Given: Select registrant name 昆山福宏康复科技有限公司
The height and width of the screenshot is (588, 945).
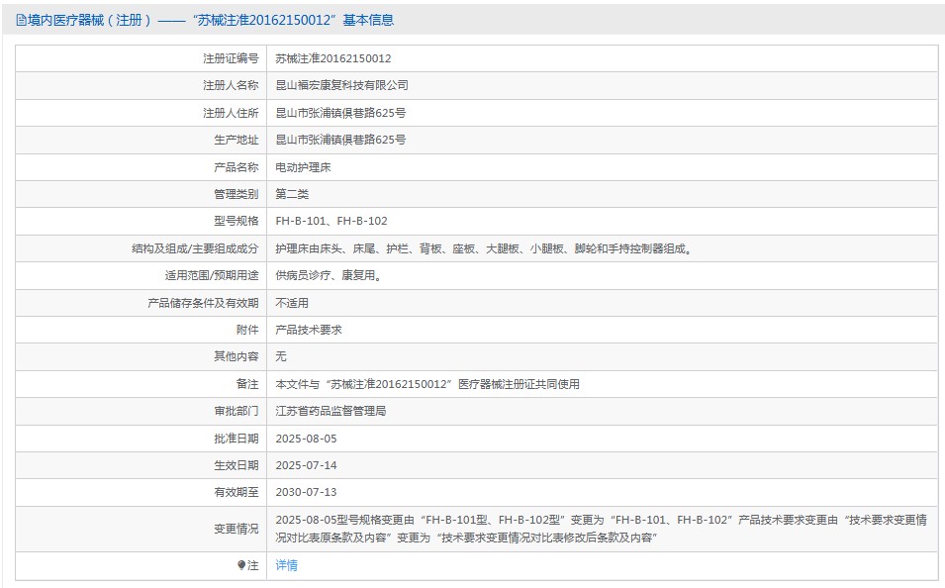Looking at the screenshot, I should (341, 86).
